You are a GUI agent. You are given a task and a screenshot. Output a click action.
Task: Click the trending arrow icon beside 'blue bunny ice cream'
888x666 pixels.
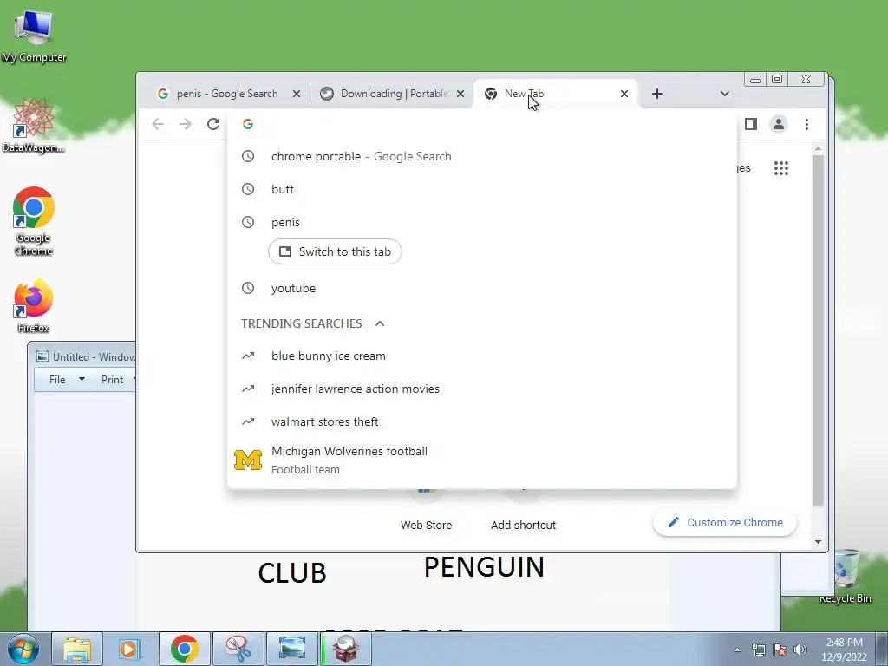pos(248,356)
